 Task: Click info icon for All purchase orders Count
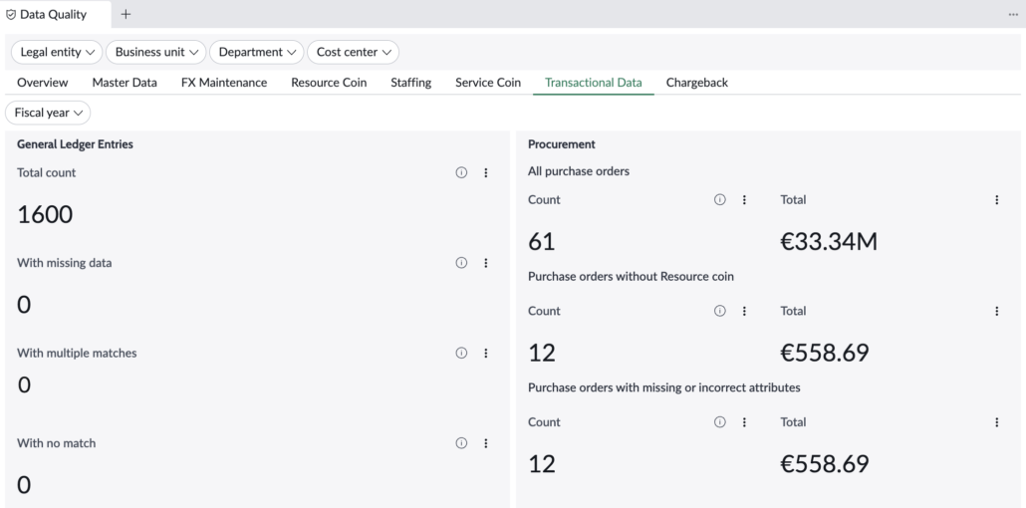[719, 200]
